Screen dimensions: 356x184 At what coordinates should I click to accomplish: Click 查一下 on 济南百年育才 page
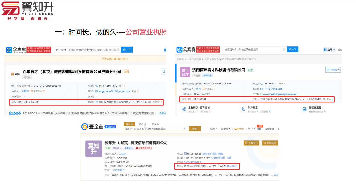click(x=292, y=50)
